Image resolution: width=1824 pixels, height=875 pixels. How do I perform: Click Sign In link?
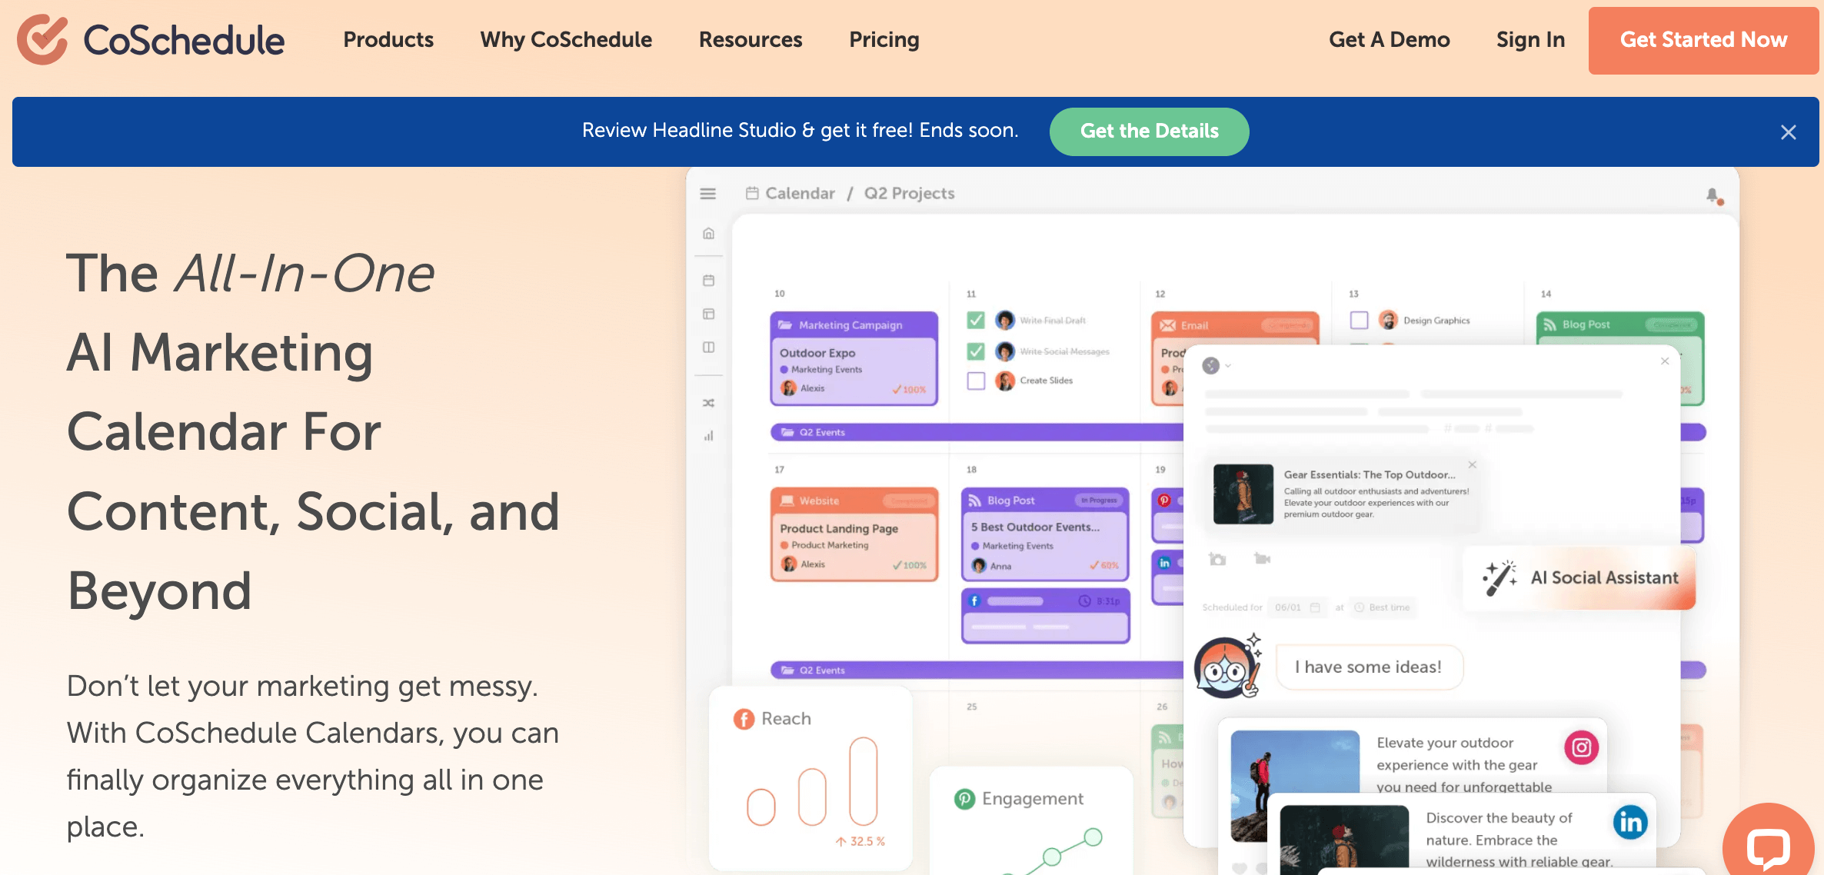coord(1529,39)
